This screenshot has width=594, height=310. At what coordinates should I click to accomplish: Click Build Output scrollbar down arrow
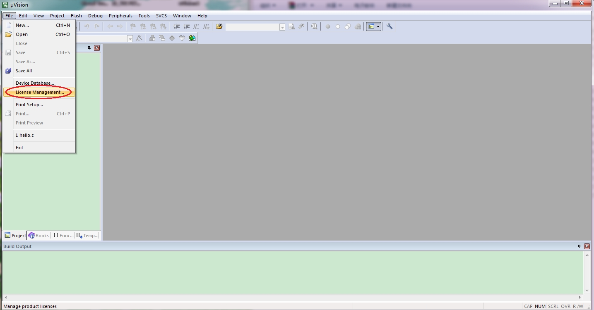coord(587,291)
